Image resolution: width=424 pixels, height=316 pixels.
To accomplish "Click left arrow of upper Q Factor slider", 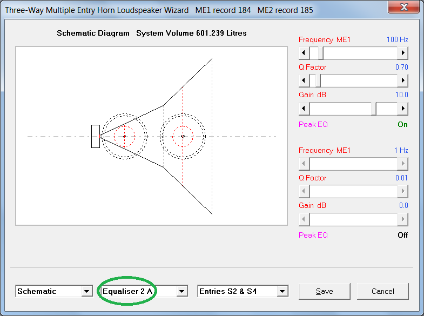I will (304, 80).
